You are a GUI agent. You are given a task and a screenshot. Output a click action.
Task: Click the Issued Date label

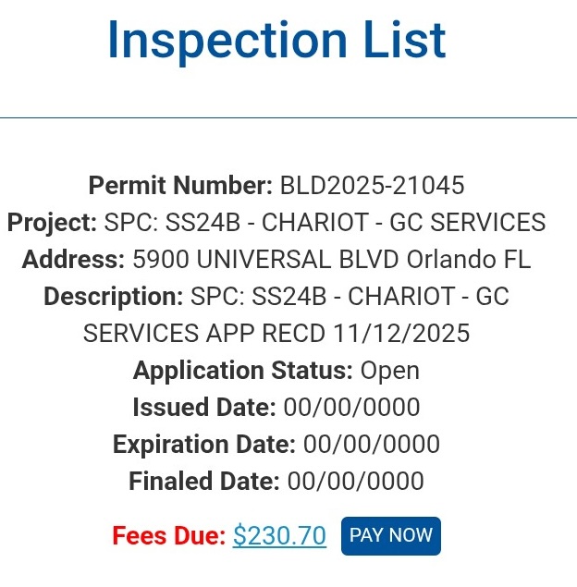pos(203,407)
